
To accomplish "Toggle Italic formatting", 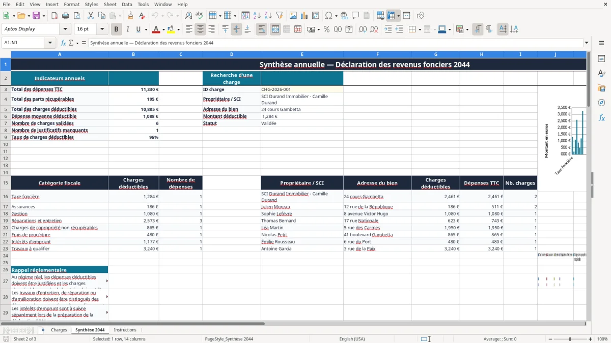I will pos(127,29).
